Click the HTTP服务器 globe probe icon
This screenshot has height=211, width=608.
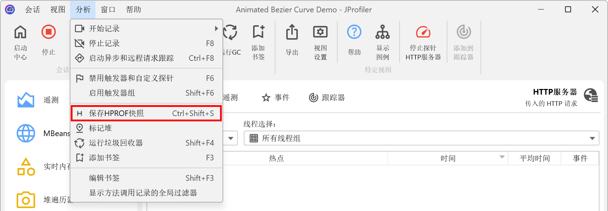click(591, 95)
